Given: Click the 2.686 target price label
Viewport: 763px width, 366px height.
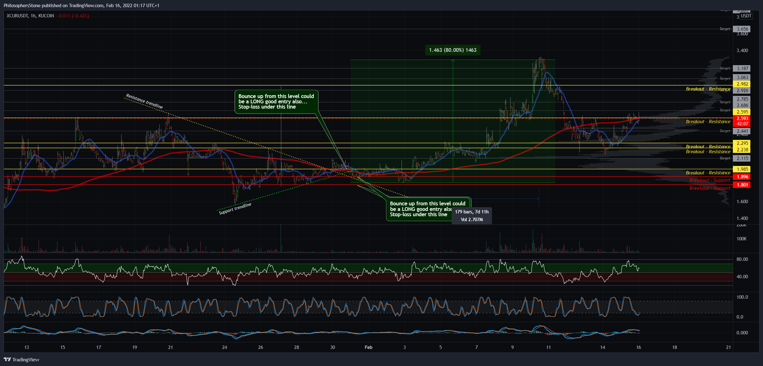Looking at the screenshot, I should pyautogui.click(x=742, y=105).
